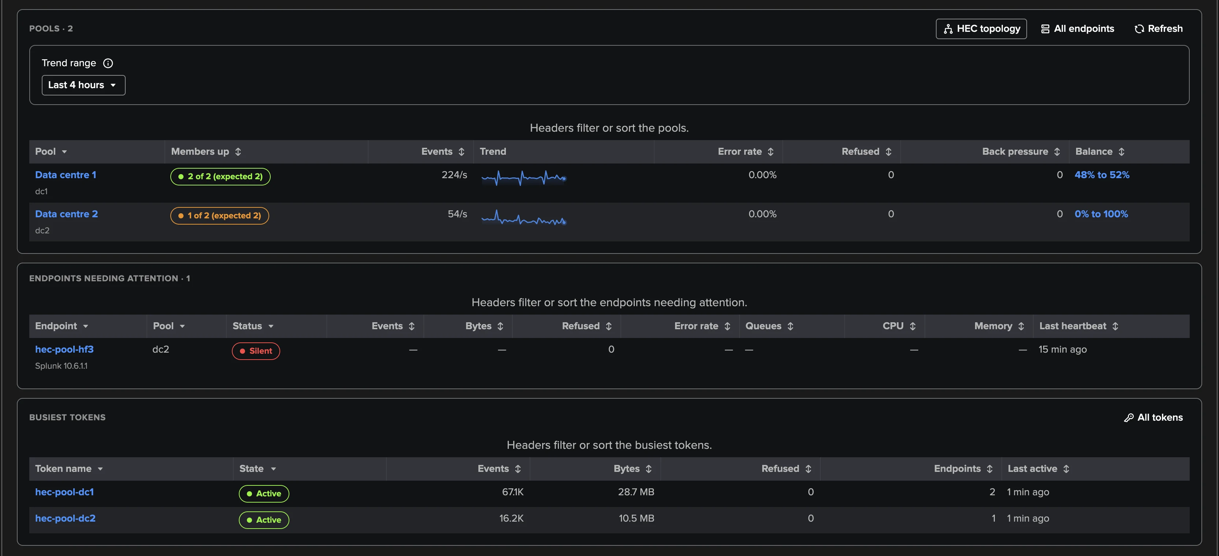
Task: Sort tokens by Last active
Action: coord(1066,469)
